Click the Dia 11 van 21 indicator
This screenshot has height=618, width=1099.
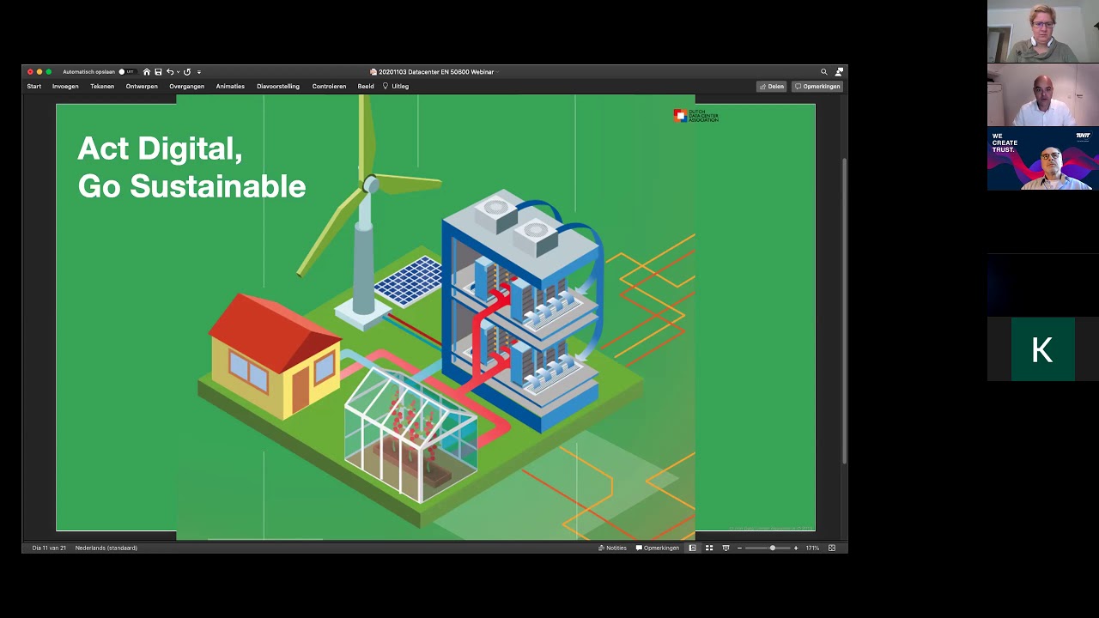[49, 548]
